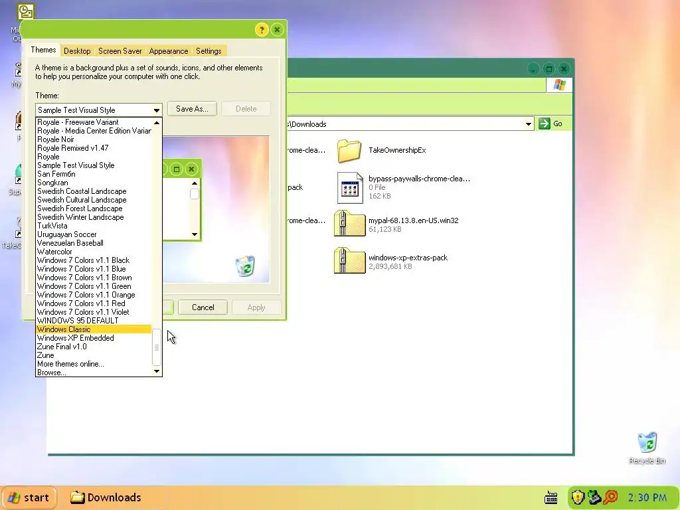Select the Browse... entry
The image size is (680, 510).
click(94, 373)
